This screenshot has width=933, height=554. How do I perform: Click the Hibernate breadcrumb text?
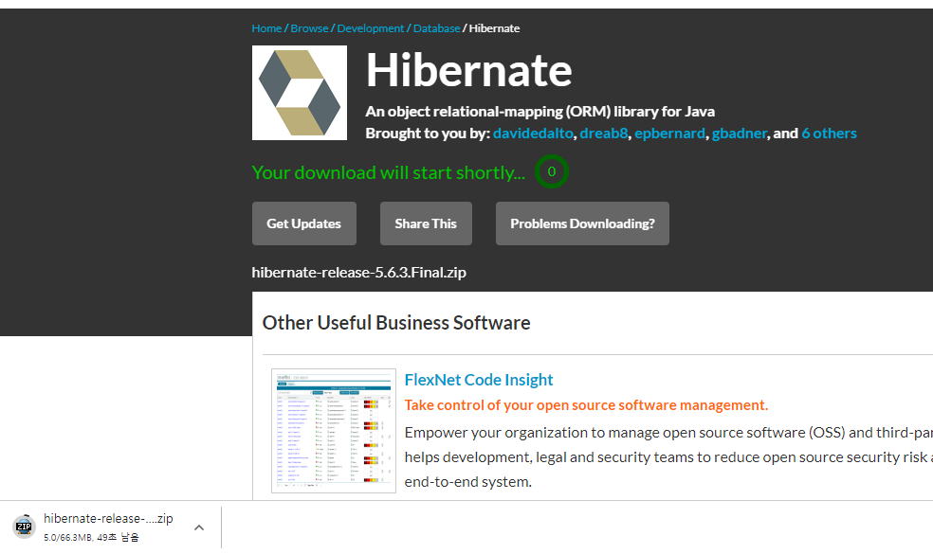point(494,28)
